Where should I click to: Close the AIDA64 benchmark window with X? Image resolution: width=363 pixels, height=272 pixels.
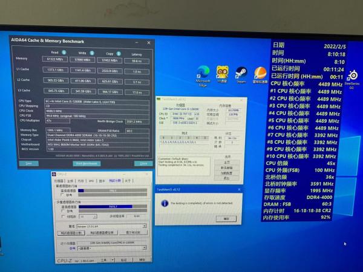[149, 43]
